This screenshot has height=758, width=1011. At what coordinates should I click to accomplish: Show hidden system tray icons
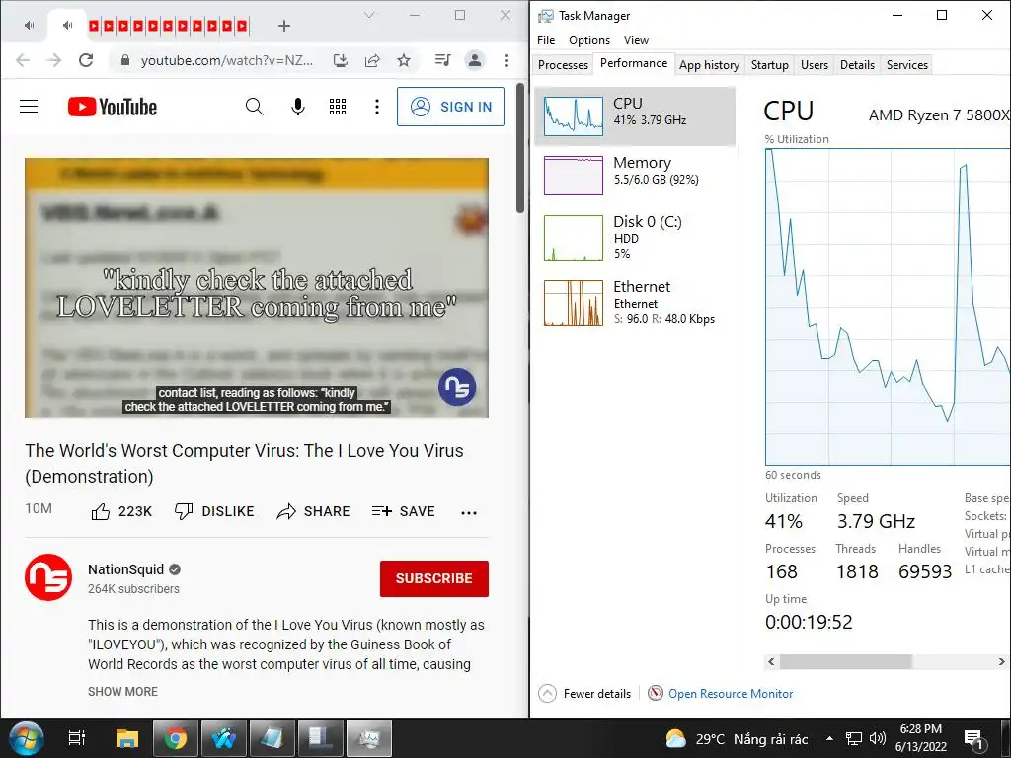click(829, 738)
